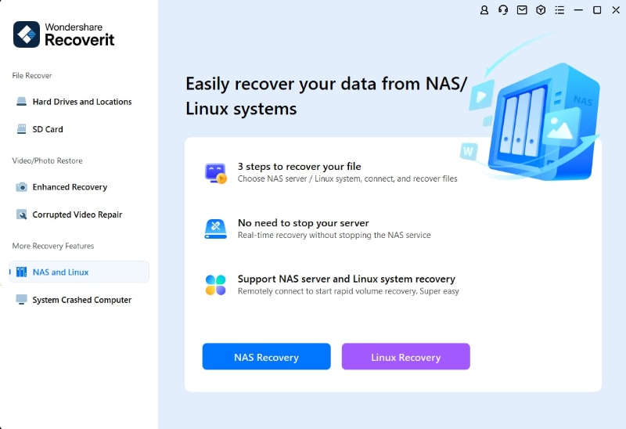Maximize the Recoverit window
The image size is (626, 429).
(597, 10)
